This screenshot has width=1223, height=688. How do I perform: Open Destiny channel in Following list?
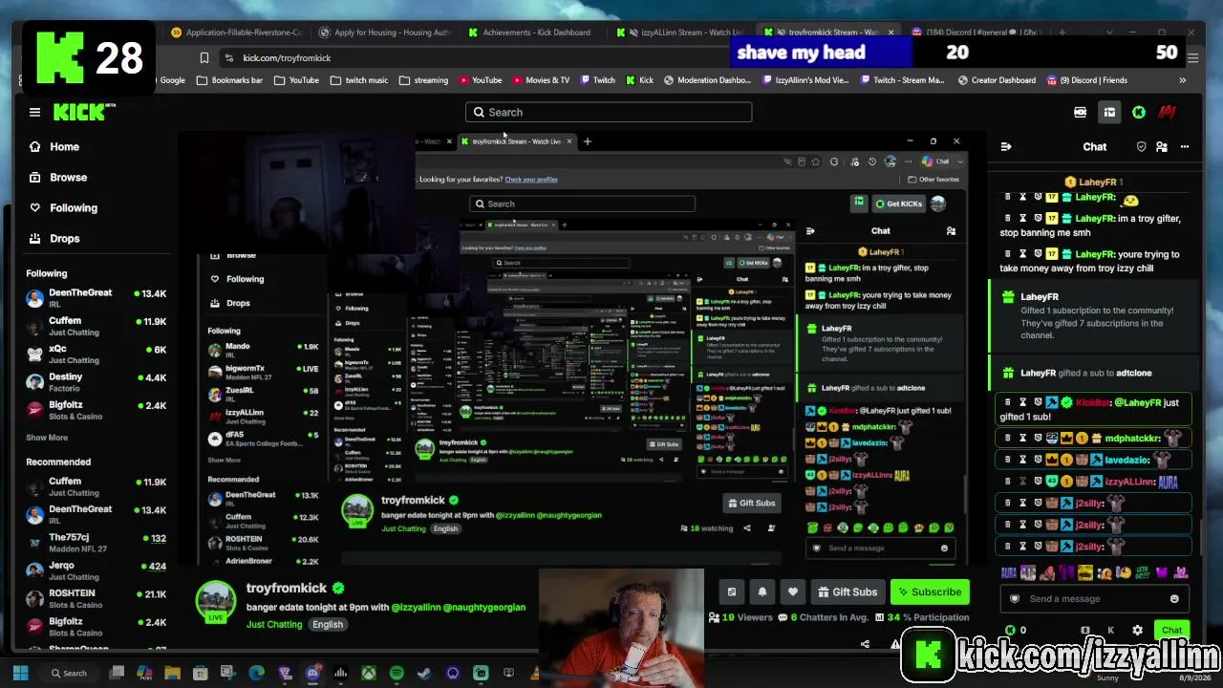pyautogui.click(x=97, y=382)
